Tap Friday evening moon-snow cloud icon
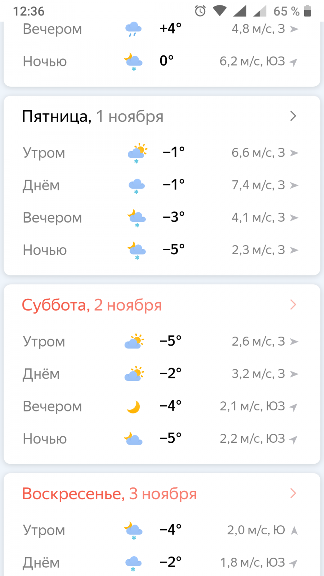 pyautogui.click(x=136, y=218)
